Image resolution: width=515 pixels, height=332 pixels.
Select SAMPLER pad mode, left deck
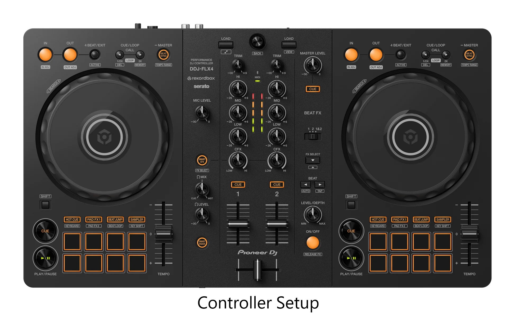pos(137,220)
